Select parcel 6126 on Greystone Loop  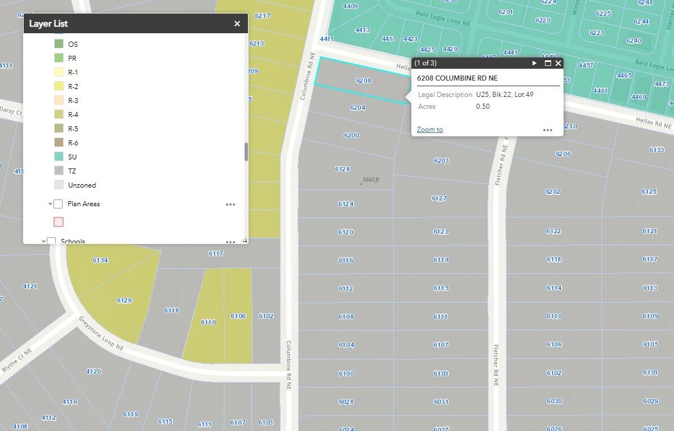(x=124, y=300)
